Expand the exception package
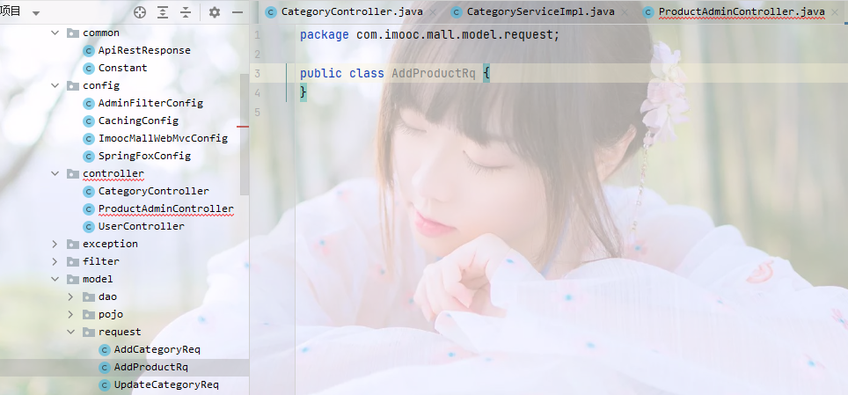Viewport: 848px width, 395px height. click(x=55, y=244)
